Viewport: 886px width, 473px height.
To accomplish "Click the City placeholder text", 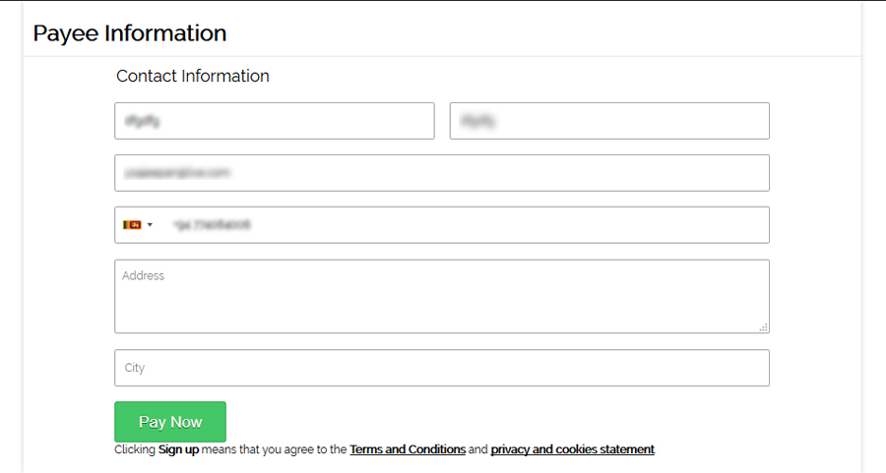I will tap(135, 368).
